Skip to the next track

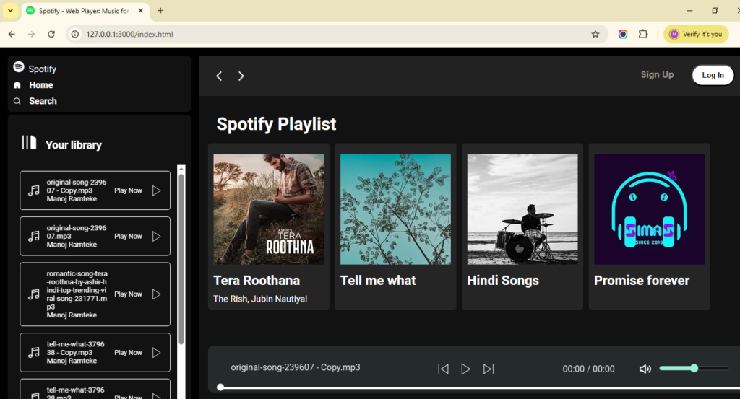pos(489,369)
